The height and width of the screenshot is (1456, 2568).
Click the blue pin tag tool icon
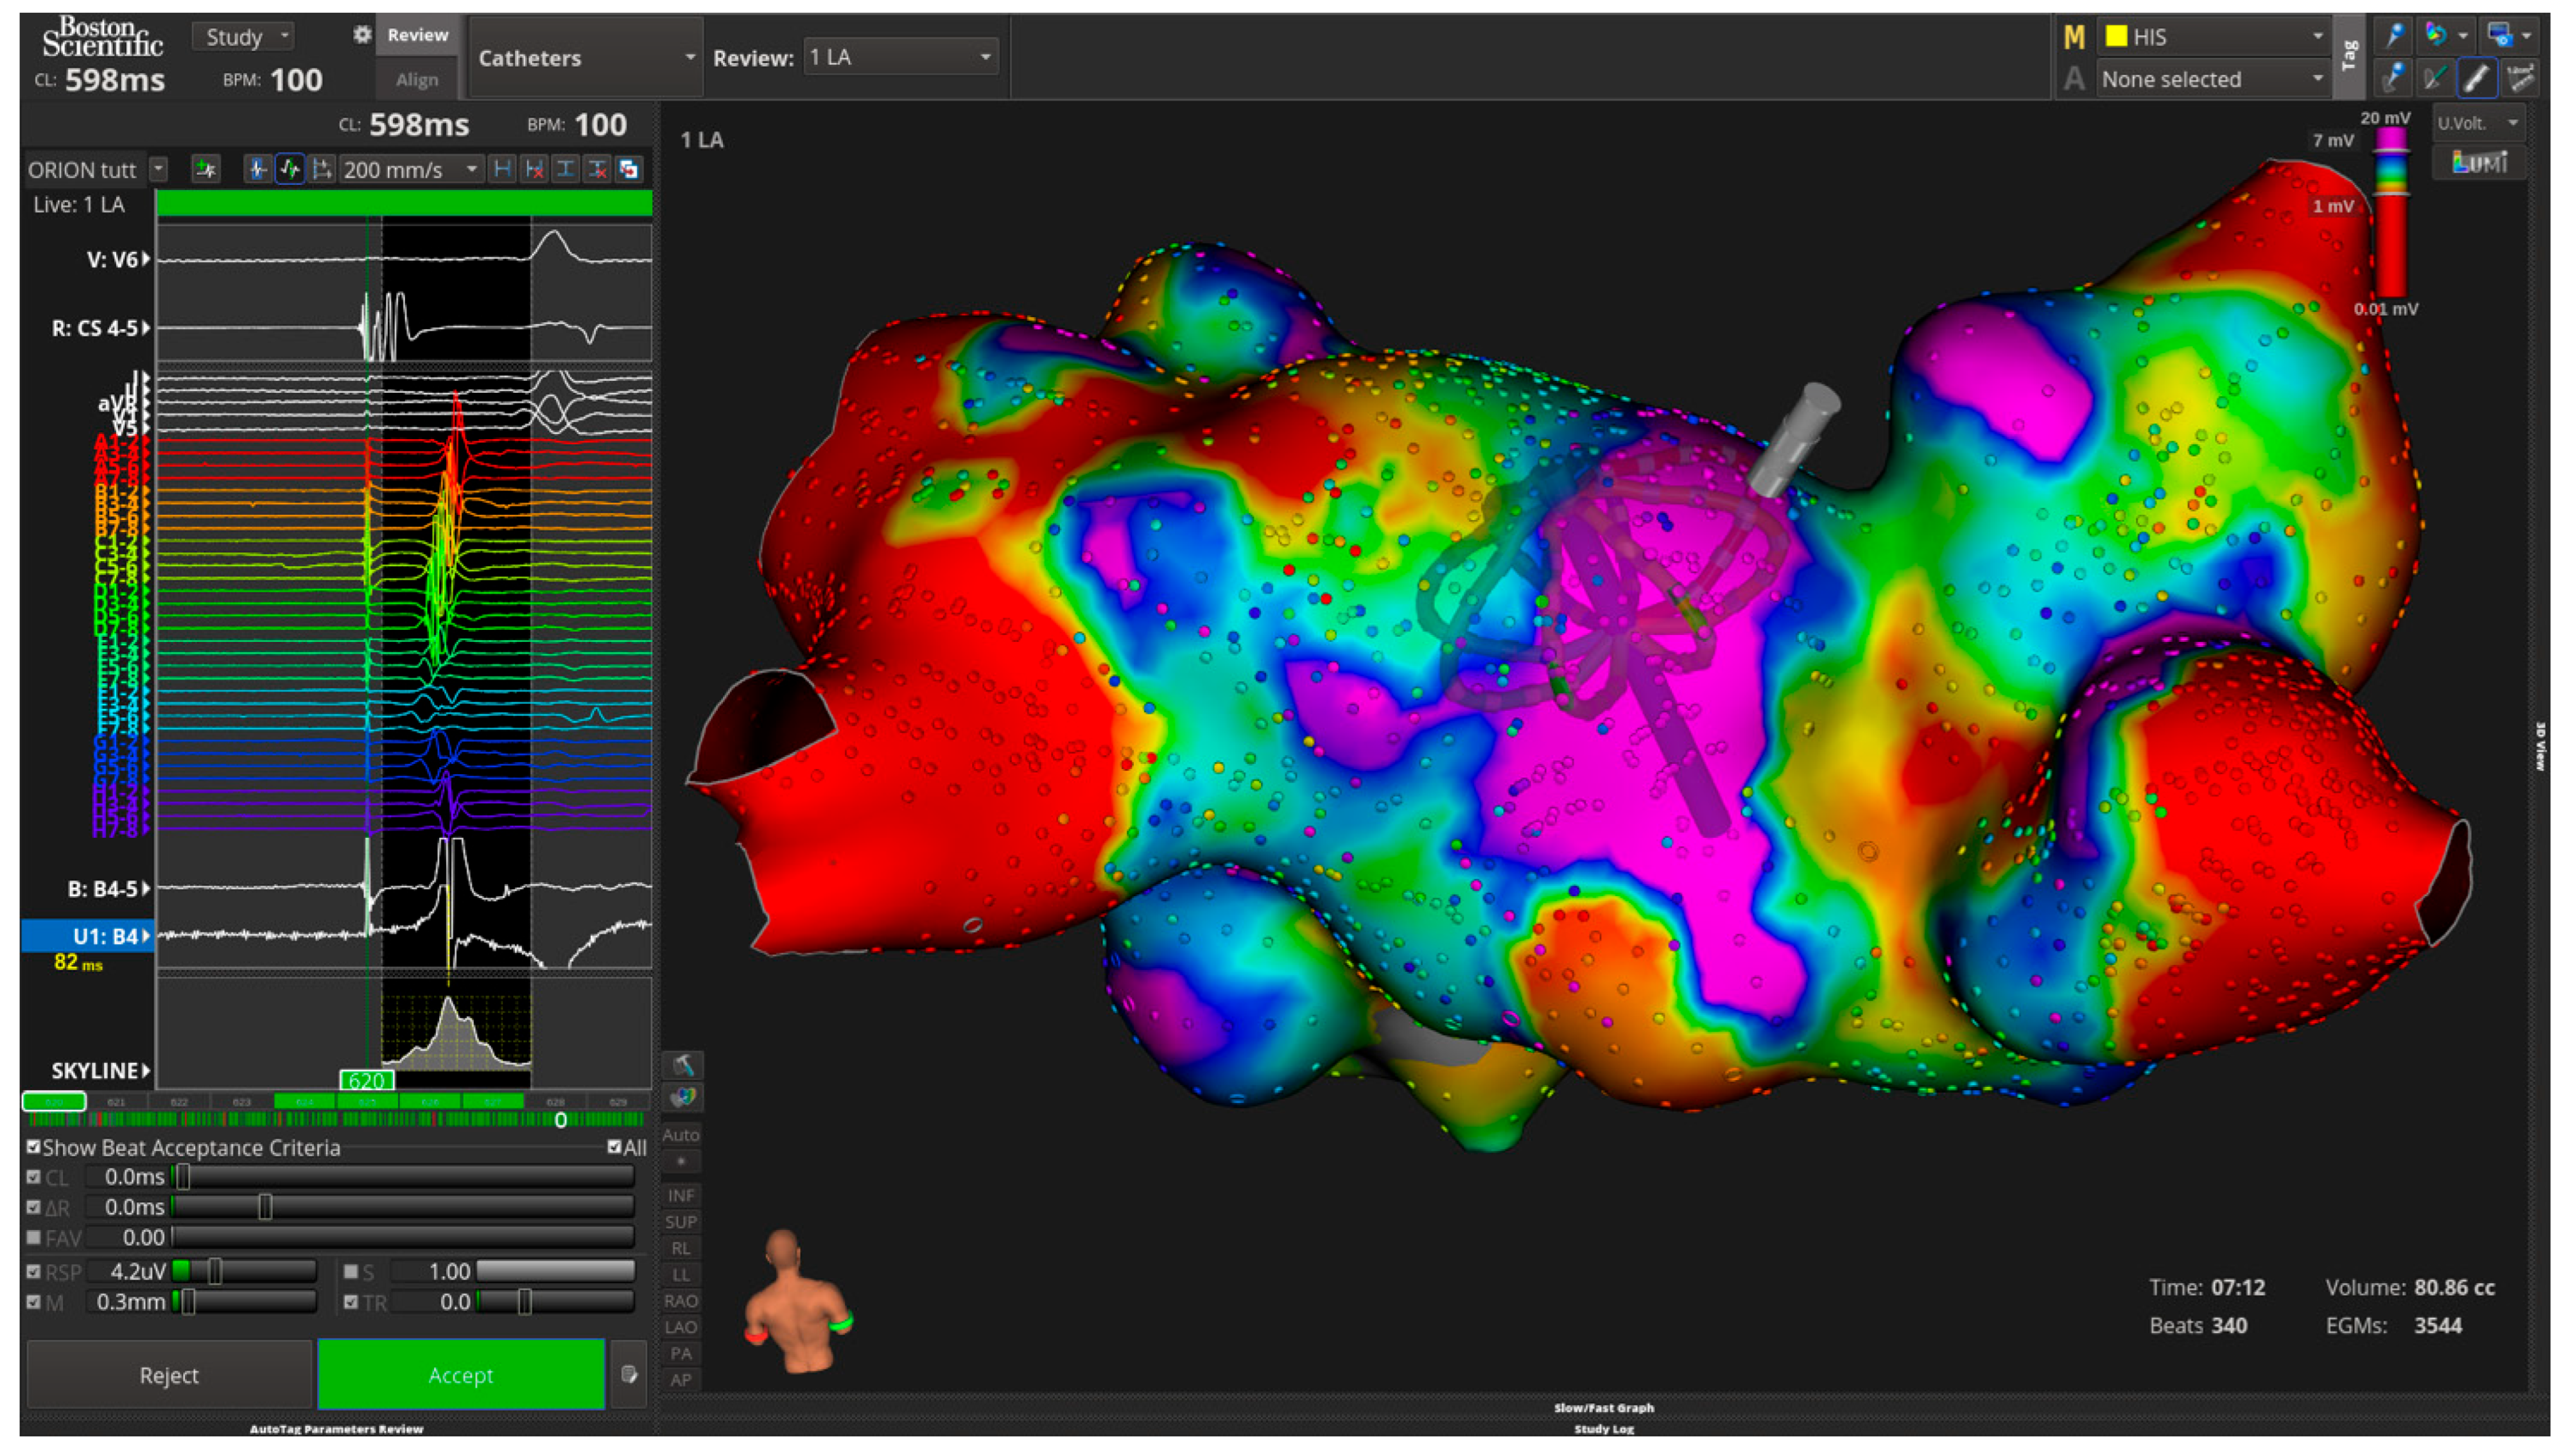[2394, 36]
